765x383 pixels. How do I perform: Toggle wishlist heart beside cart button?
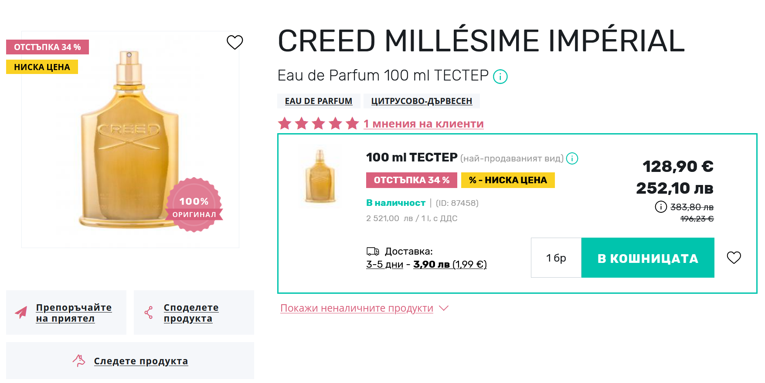(734, 258)
